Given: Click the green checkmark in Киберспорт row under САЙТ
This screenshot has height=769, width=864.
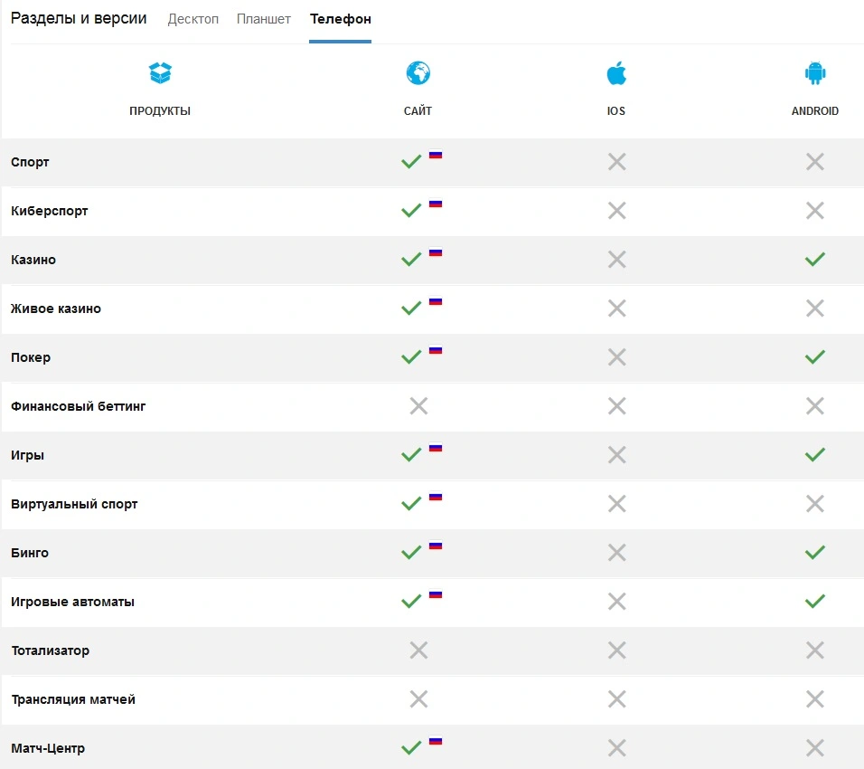Looking at the screenshot, I should click(x=411, y=210).
